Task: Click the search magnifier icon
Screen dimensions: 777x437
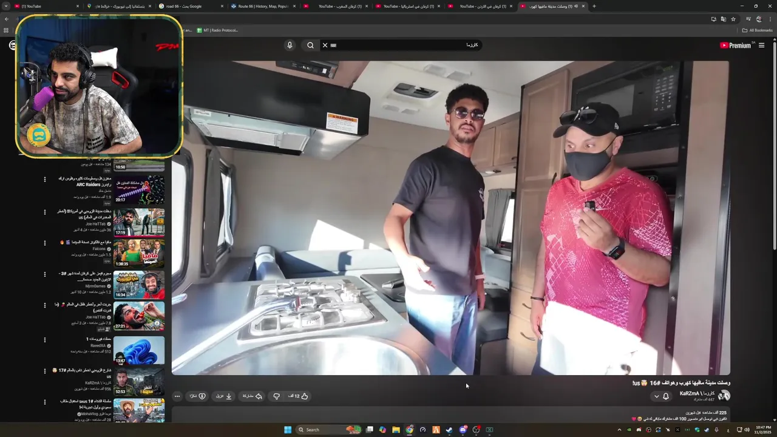Action: tap(310, 45)
